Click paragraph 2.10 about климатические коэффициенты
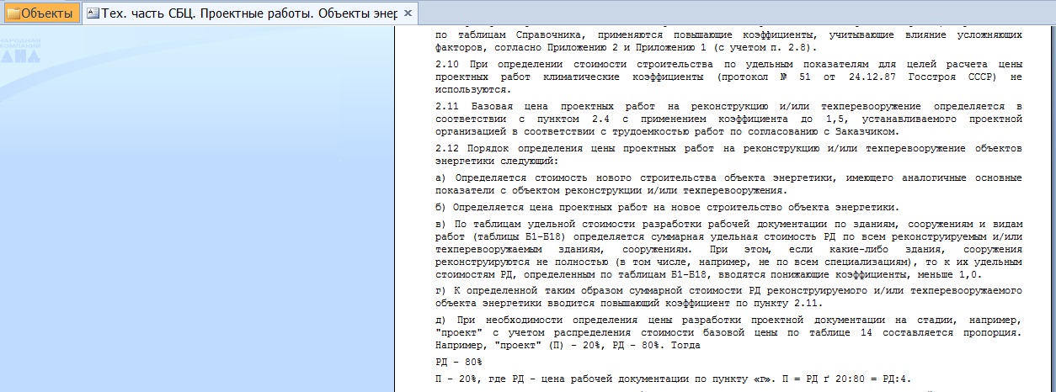1056x392 pixels. pyautogui.click(x=728, y=77)
